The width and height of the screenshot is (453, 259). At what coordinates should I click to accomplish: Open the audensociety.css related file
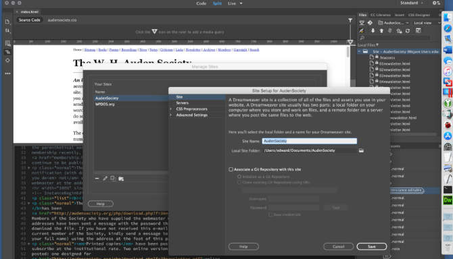[62, 20]
